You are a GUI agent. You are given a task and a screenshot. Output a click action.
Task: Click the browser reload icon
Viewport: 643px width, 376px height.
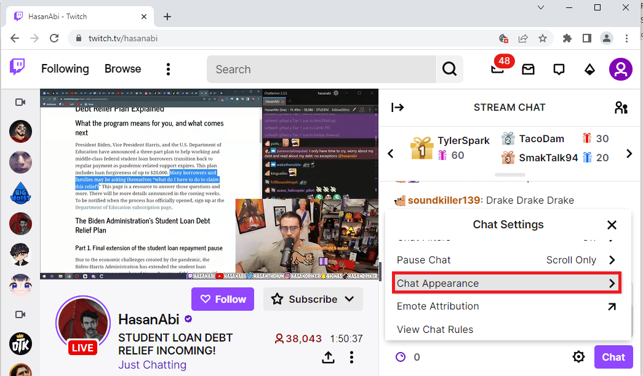click(54, 38)
